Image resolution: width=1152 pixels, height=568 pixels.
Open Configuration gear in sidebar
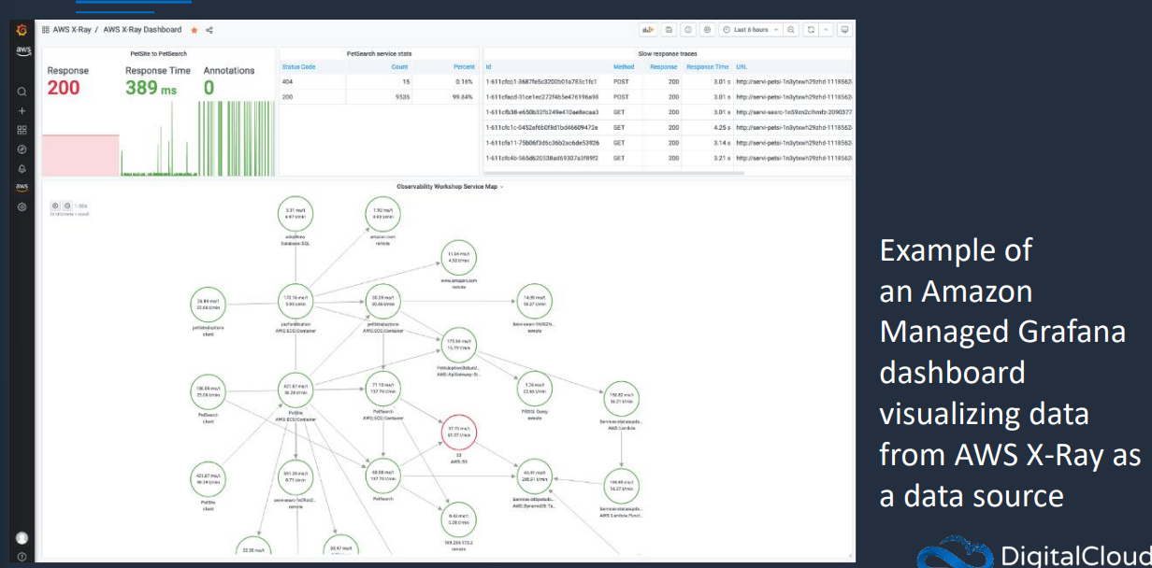pyautogui.click(x=22, y=206)
